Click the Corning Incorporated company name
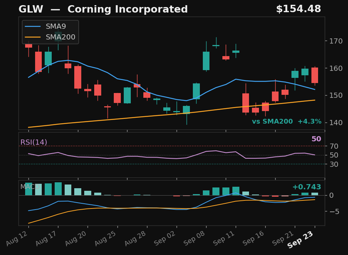 pyautogui.click(x=127, y=9)
